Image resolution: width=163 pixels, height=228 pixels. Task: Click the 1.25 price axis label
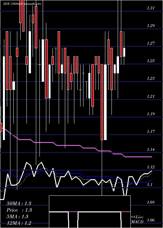151,61
